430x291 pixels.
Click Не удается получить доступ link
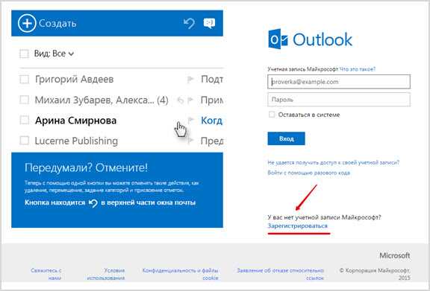pyautogui.click(x=334, y=163)
